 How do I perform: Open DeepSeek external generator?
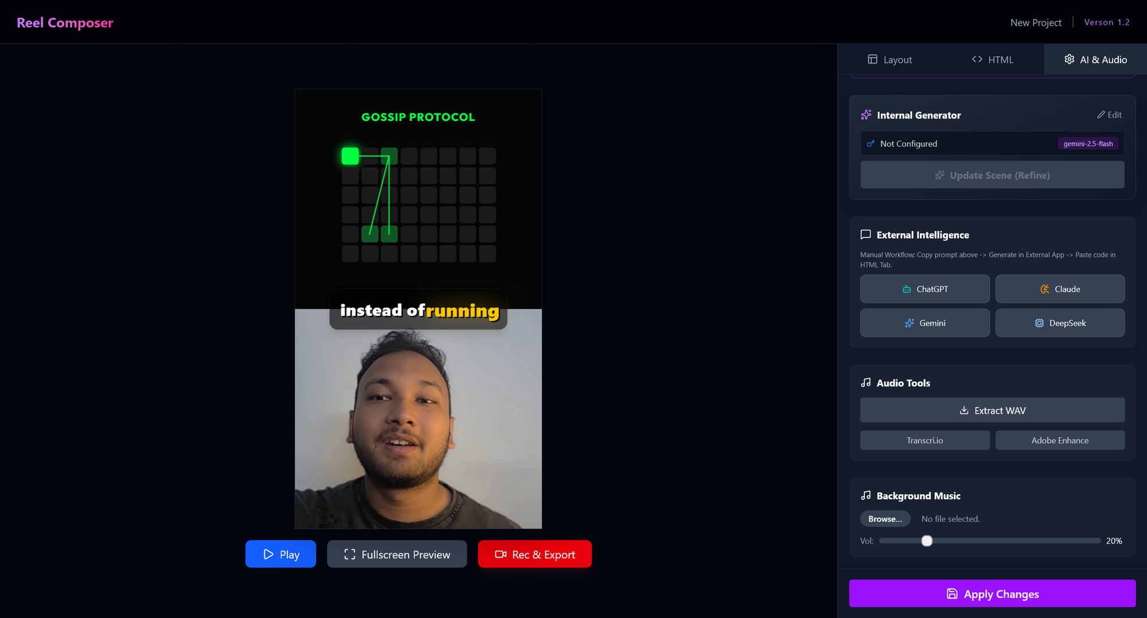[x=1059, y=323]
